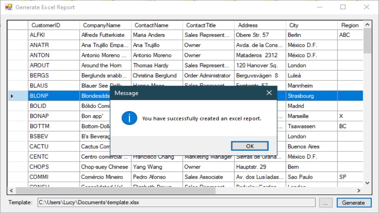Select the BSBEV customer cell
379x213 pixels.
tap(54, 136)
